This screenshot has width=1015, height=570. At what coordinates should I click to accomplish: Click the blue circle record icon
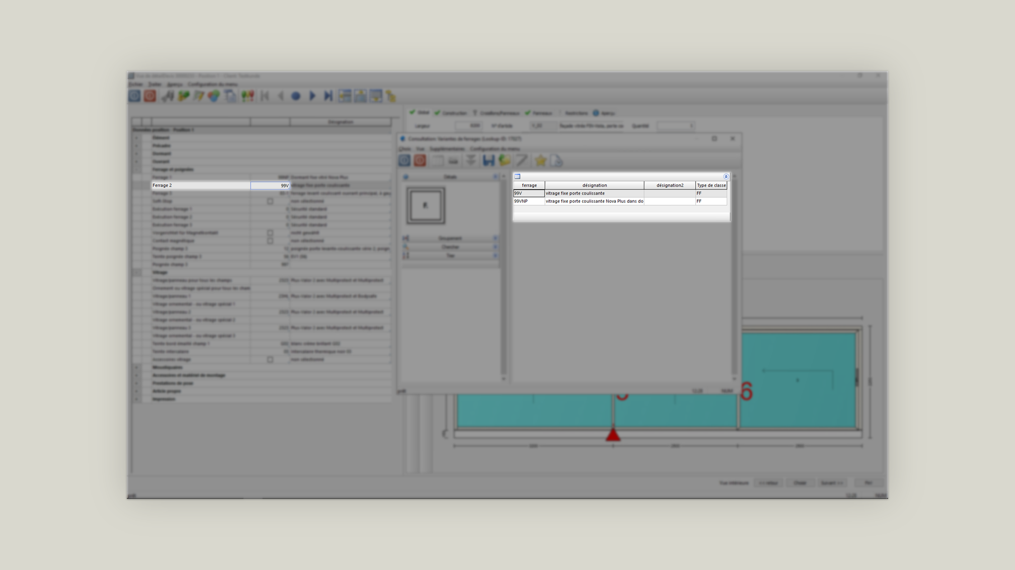click(296, 96)
